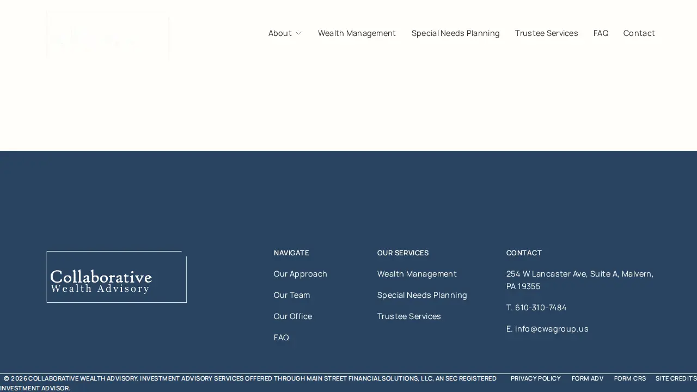The image size is (697, 392).
Task: Select Special Needs Planning under Our Services
Action: 422,295
